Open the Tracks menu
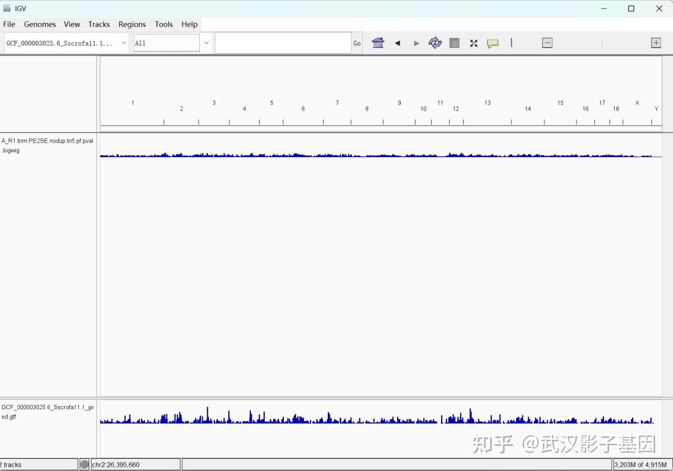This screenshot has width=673, height=471. 99,24
